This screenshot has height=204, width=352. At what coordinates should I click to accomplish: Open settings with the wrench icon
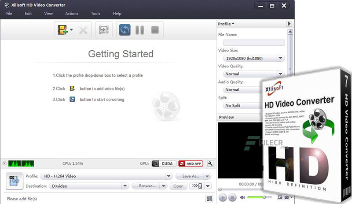click(x=210, y=163)
